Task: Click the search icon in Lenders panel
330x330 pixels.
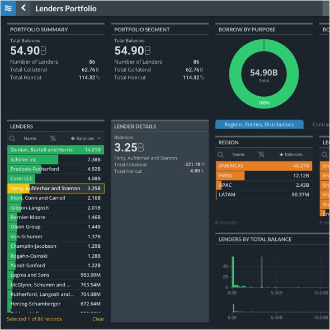Action: (12, 138)
